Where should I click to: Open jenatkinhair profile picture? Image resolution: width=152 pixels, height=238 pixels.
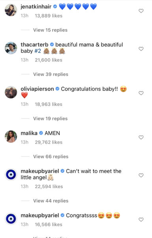pyautogui.click(x=11, y=10)
